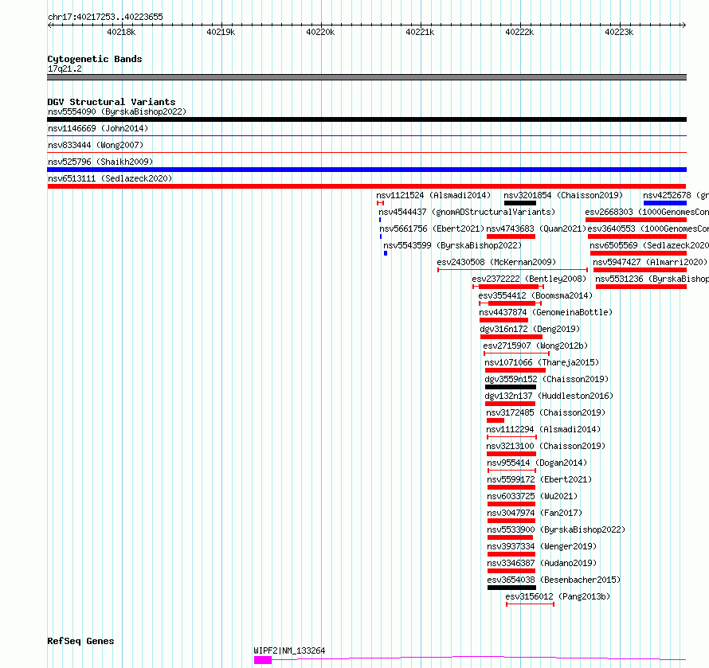Select dgv3559n152 (Chaisson2019) label
Viewport: 709px width, 668px height.
[x=546, y=379]
